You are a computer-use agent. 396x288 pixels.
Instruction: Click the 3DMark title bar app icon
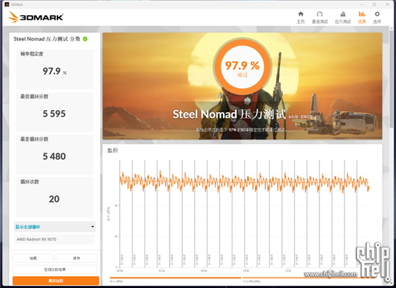pos(7,5)
